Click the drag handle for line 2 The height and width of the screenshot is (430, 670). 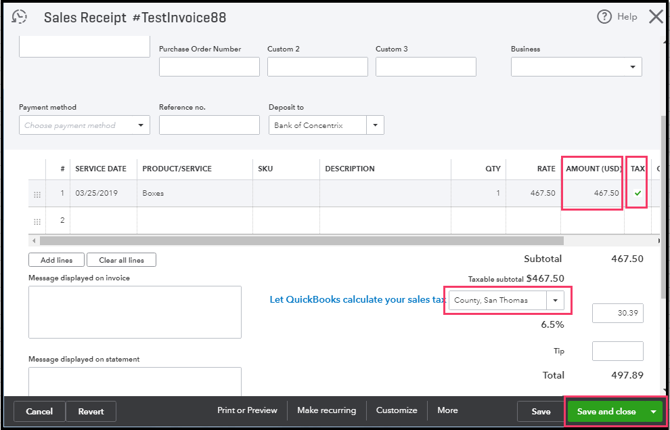click(x=37, y=221)
